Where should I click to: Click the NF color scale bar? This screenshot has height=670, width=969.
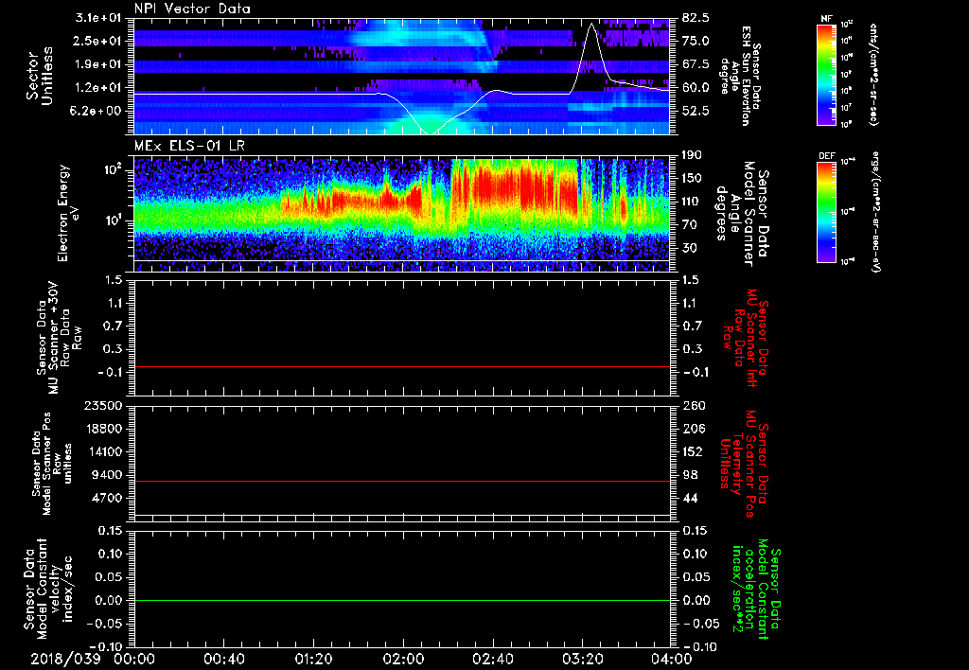(825, 75)
